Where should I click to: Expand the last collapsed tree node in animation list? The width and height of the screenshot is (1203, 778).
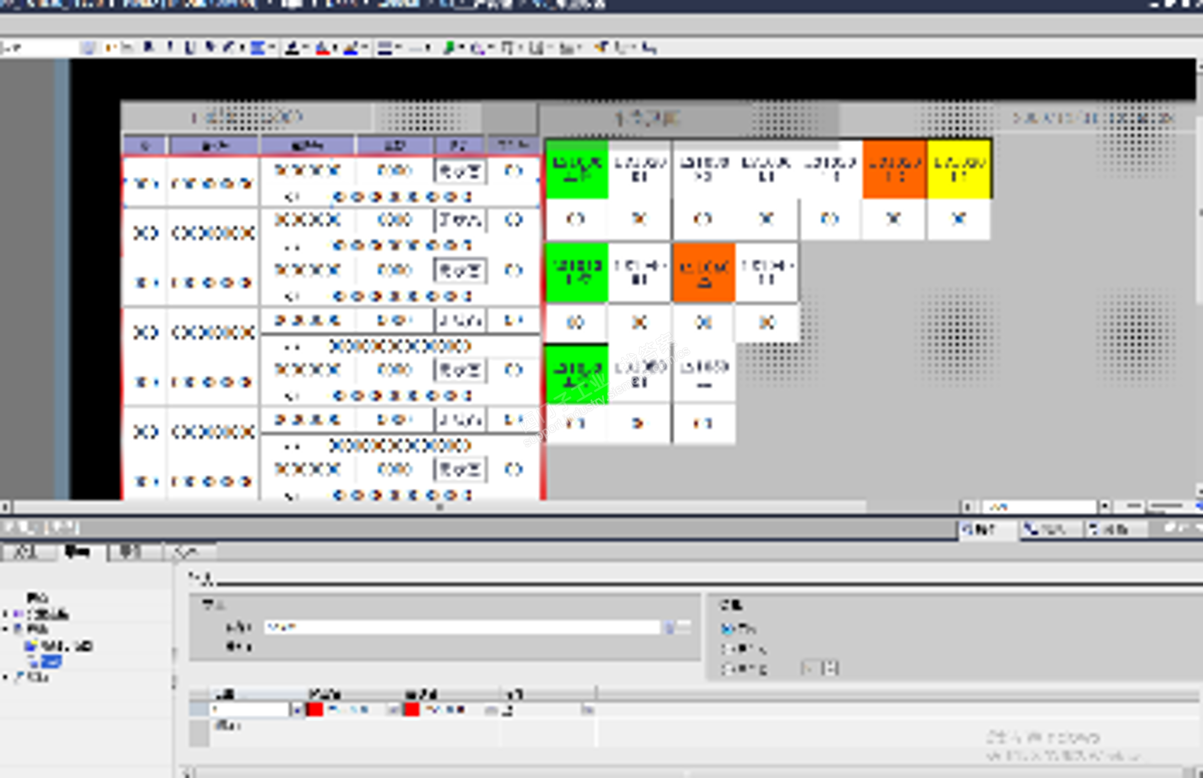[x=6, y=677]
